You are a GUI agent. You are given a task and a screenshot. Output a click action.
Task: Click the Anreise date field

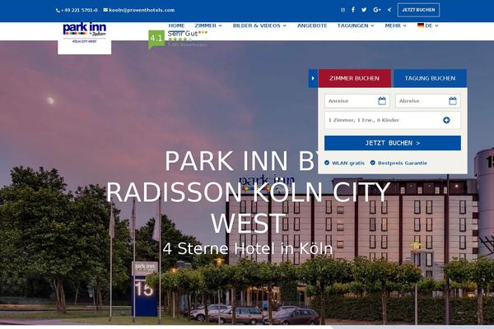pyautogui.click(x=357, y=101)
